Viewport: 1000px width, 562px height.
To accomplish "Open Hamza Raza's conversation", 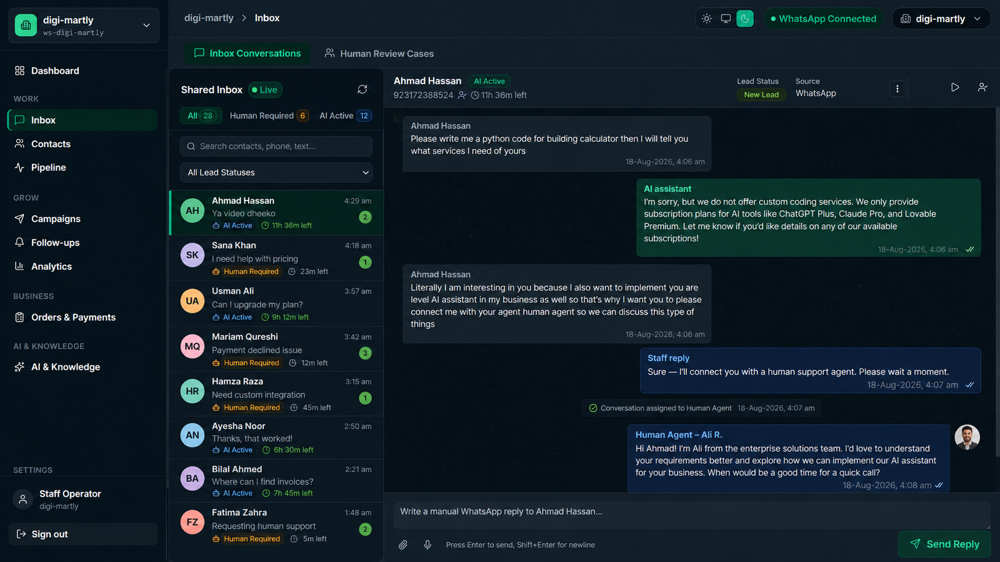I will pyautogui.click(x=276, y=394).
